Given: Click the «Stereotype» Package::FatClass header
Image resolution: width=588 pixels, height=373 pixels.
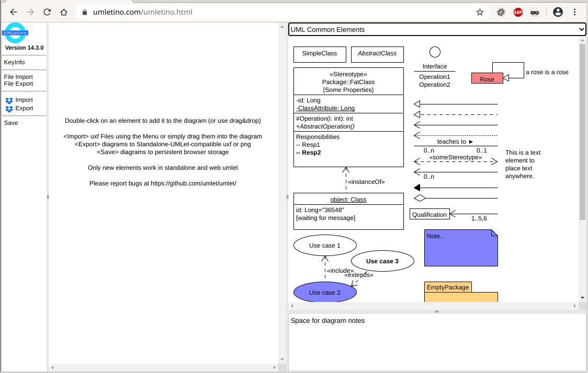Looking at the screenshot, I should pyautogui.click(x=348, y=81).
